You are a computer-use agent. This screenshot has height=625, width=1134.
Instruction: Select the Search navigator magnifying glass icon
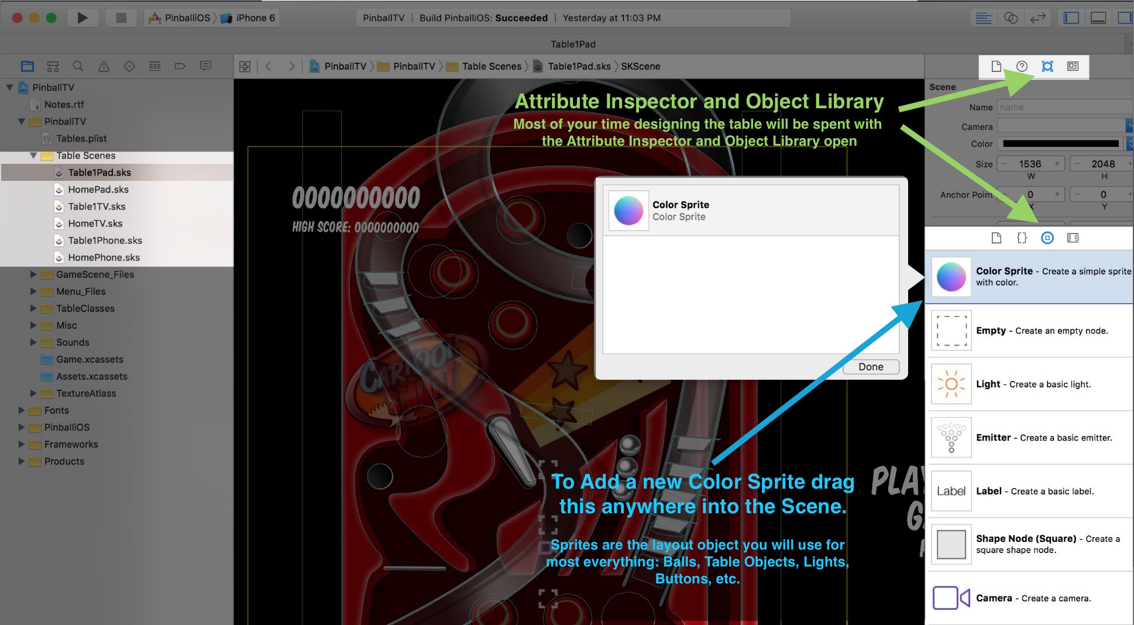point(78,66)
